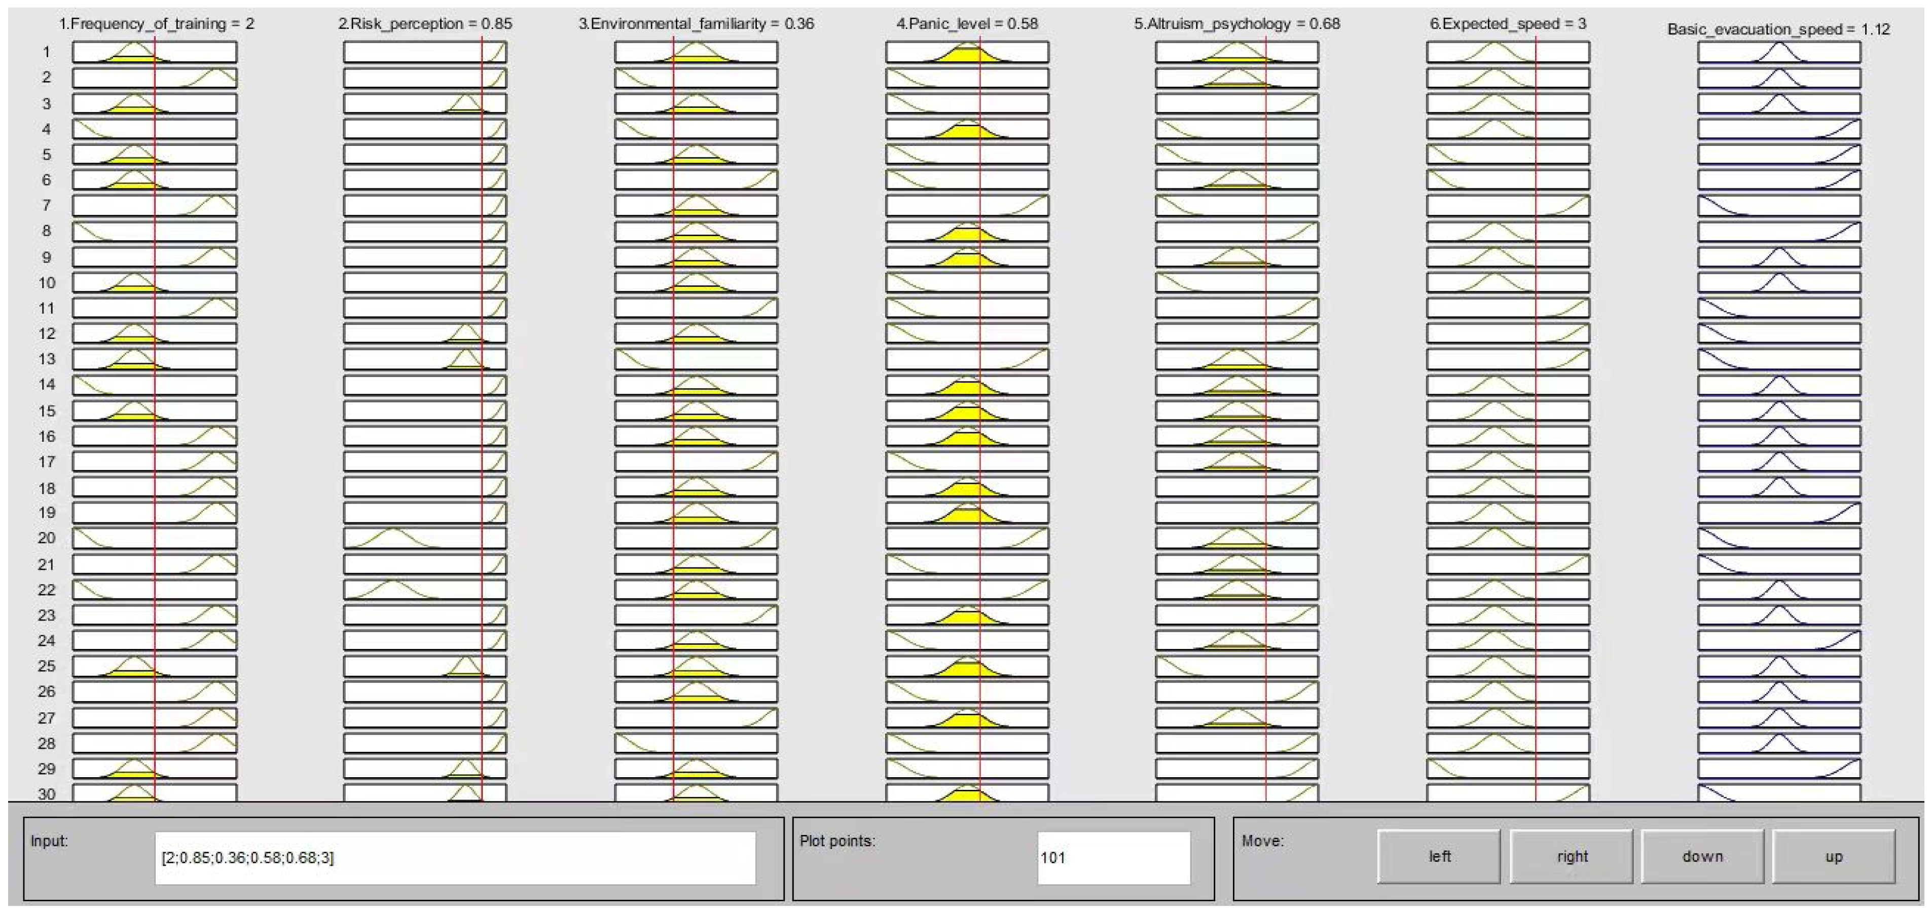Click the red Frequency_of_training input line
This screenshot has height=916, width=1932.
155,420
